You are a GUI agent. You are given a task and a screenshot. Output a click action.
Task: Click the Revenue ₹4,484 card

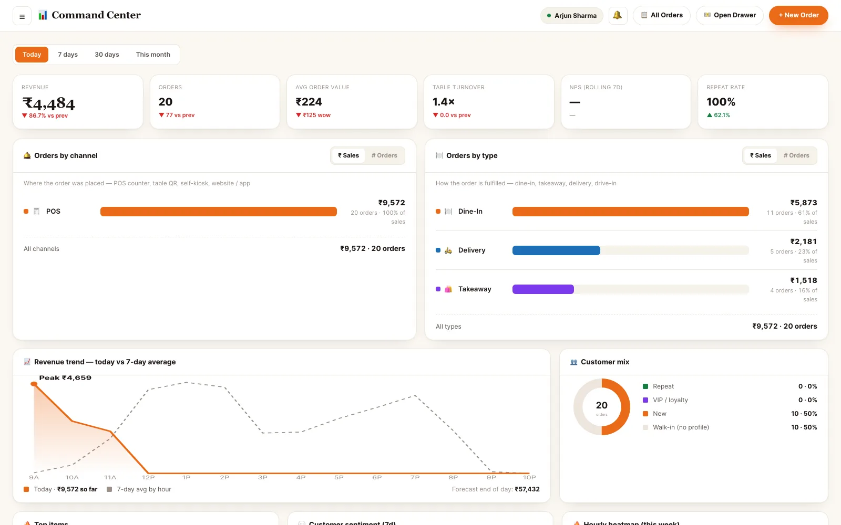78,102
